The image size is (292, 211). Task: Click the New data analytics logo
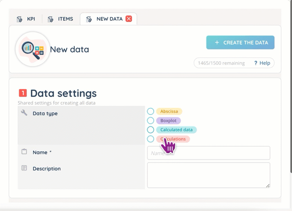pyautogui.click(x=33, y=49)
